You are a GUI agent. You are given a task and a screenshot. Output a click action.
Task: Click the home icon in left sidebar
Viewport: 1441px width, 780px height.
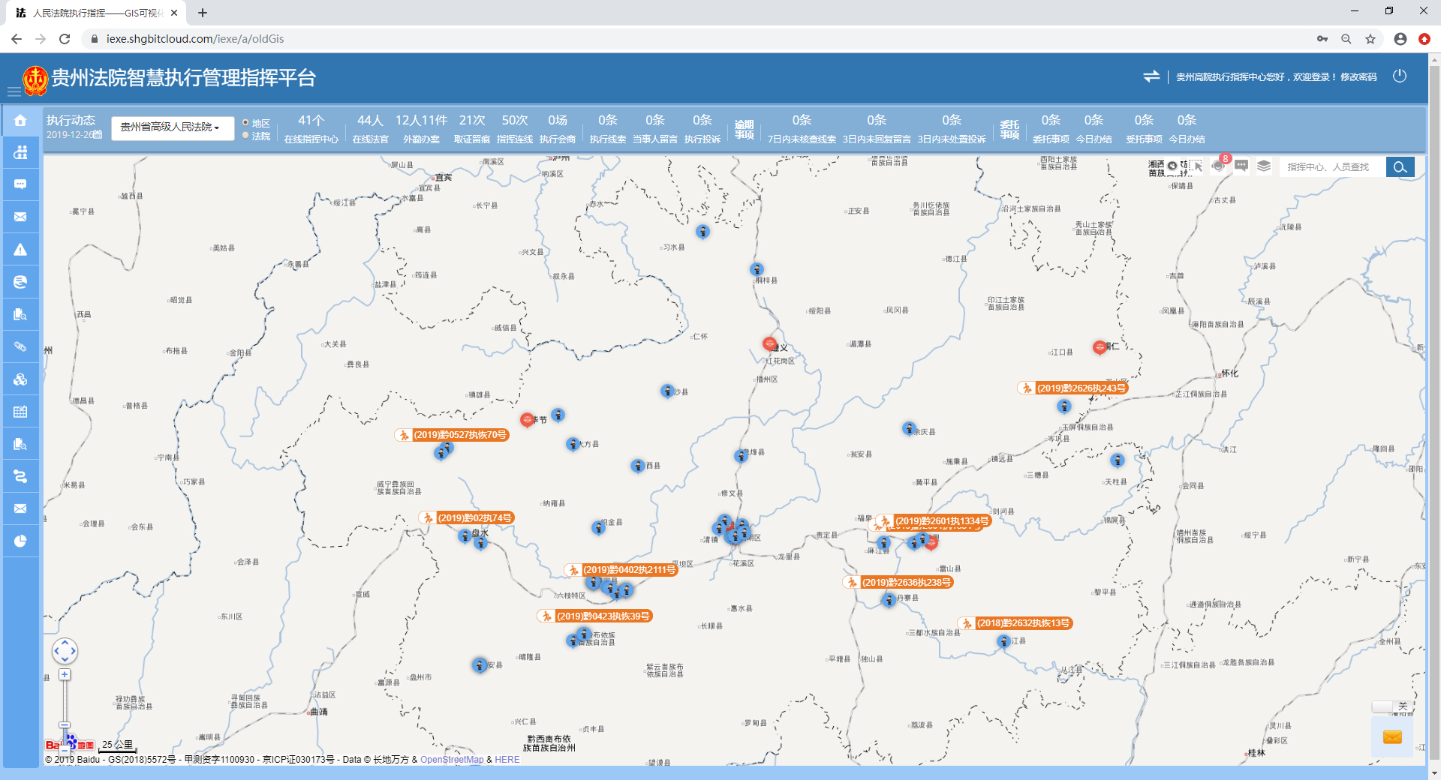[20, 120]
